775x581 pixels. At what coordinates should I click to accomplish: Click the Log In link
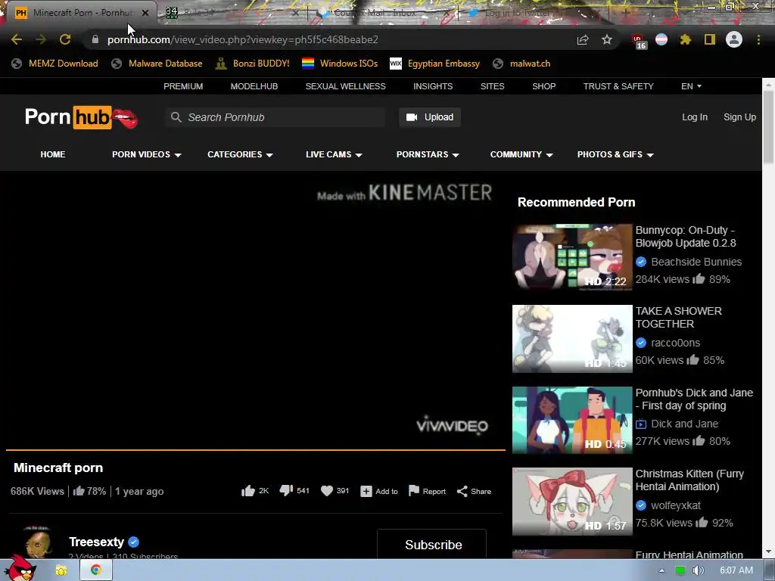point(695,117)
